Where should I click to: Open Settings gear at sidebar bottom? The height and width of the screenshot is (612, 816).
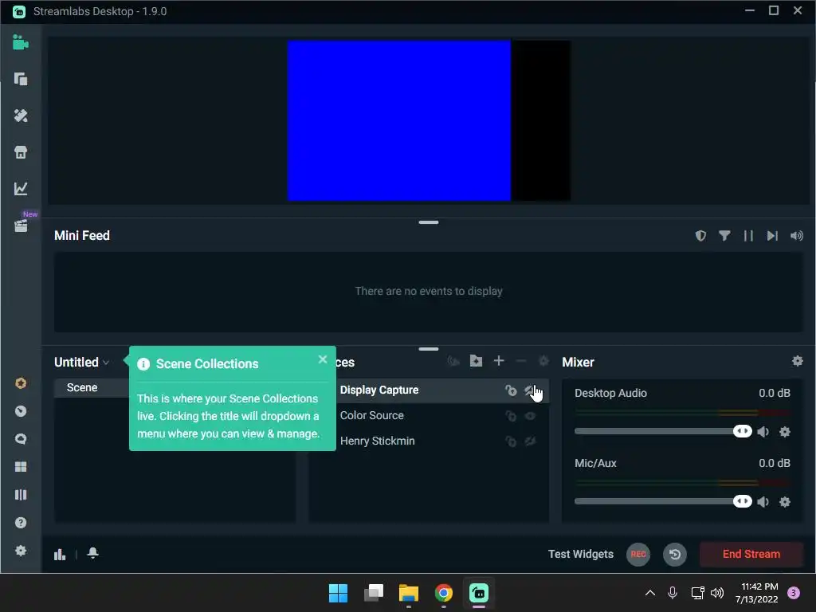click(x=21, y=551)
